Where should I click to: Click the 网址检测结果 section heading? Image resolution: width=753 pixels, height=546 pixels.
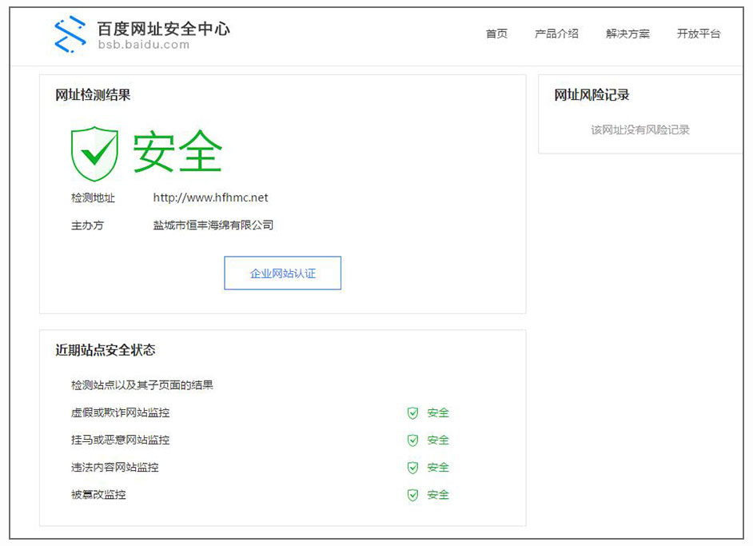click(x=93, y=95)
